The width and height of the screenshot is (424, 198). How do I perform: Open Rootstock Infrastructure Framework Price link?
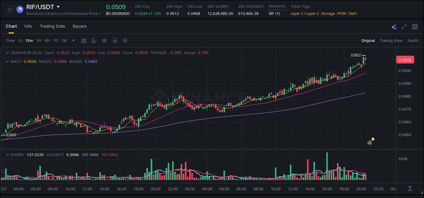(x=63, y=14)
